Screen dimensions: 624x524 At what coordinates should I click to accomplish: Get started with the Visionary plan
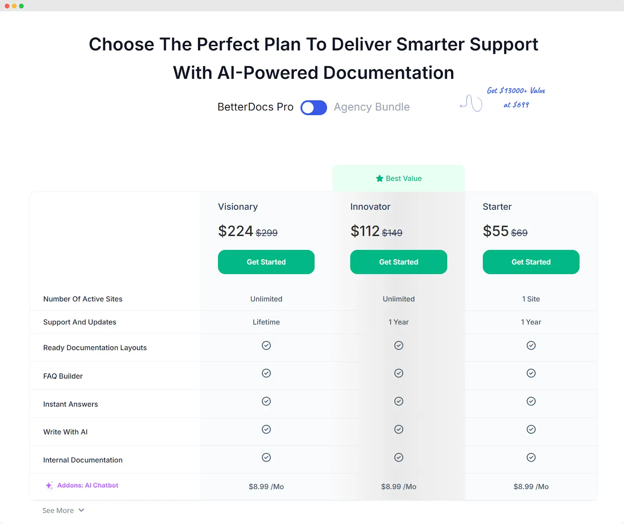tap(266, 262)
